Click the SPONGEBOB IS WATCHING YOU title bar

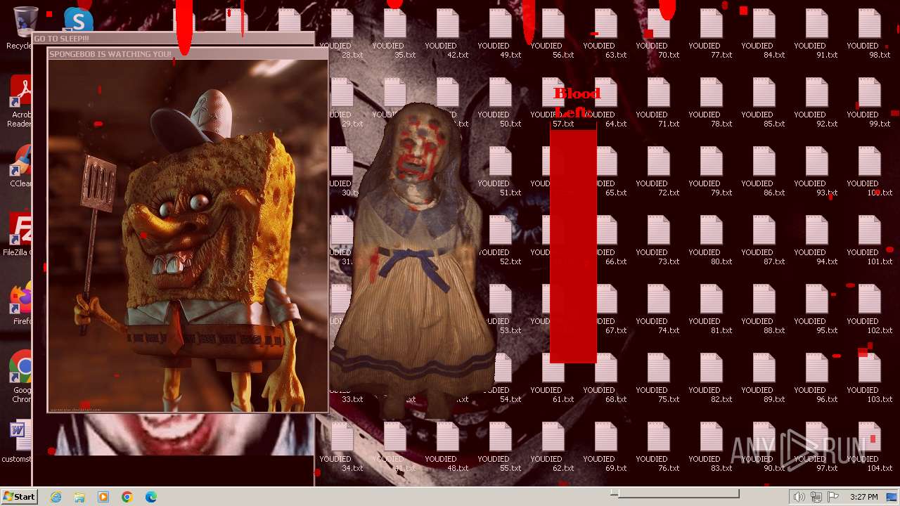tap(188, 53)
